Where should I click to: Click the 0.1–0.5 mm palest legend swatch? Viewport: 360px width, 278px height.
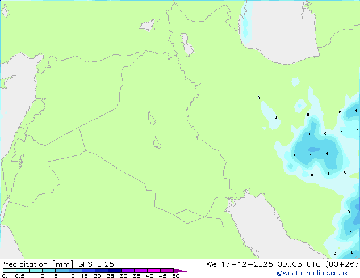(10, 271)
